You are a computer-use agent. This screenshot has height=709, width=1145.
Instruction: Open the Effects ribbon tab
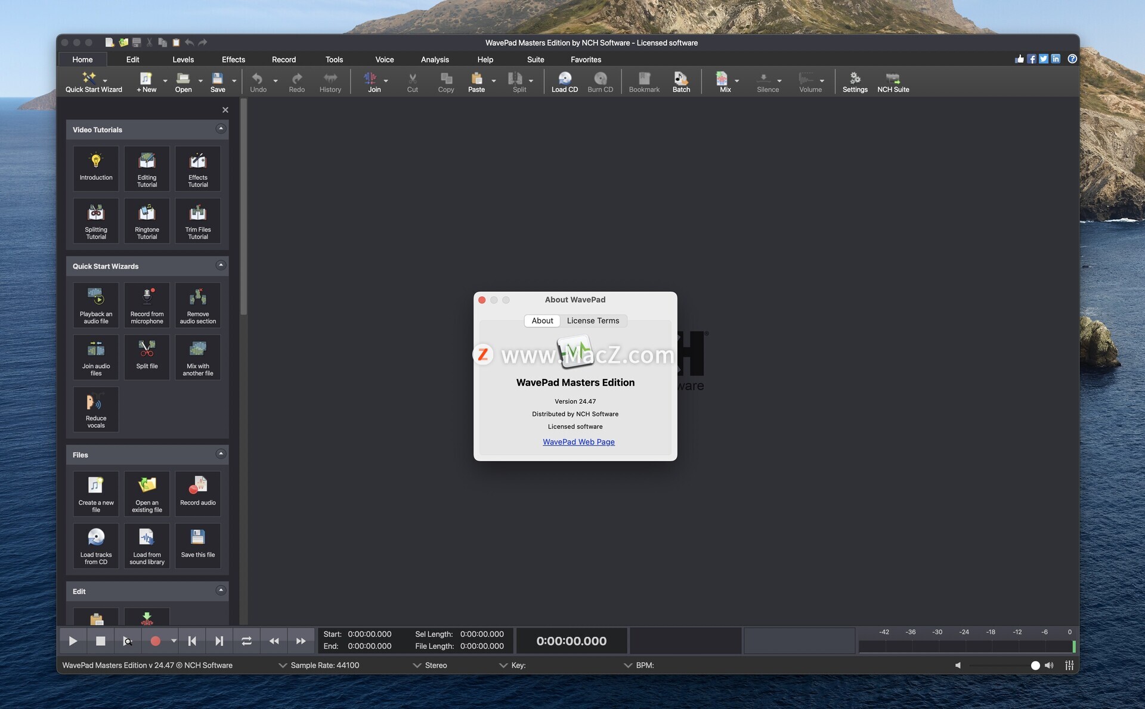(233, 60)
